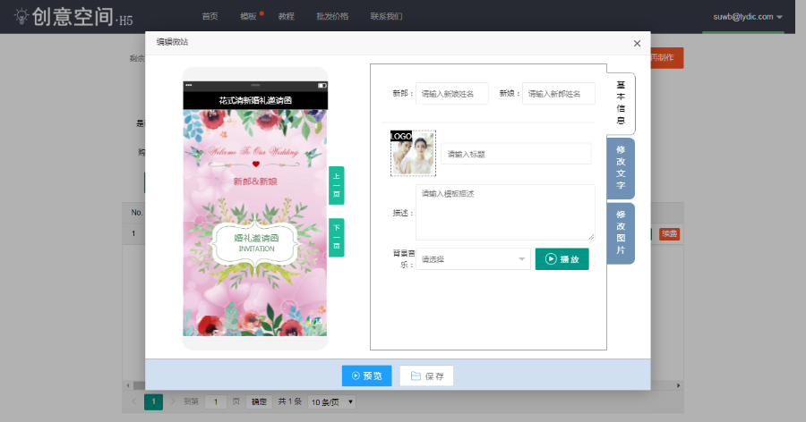Click the orange 续费 button in row 1

669,234
